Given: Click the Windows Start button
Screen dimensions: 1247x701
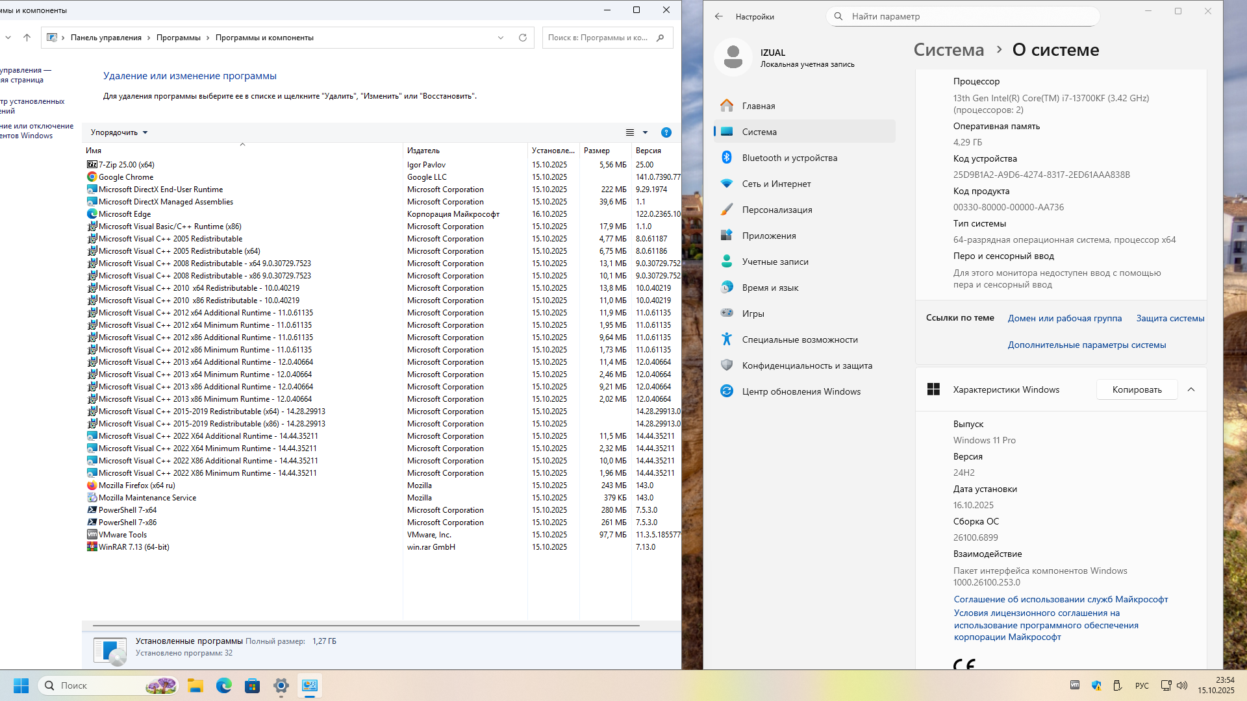Looking at the screenshot, I should click(21, 685).
